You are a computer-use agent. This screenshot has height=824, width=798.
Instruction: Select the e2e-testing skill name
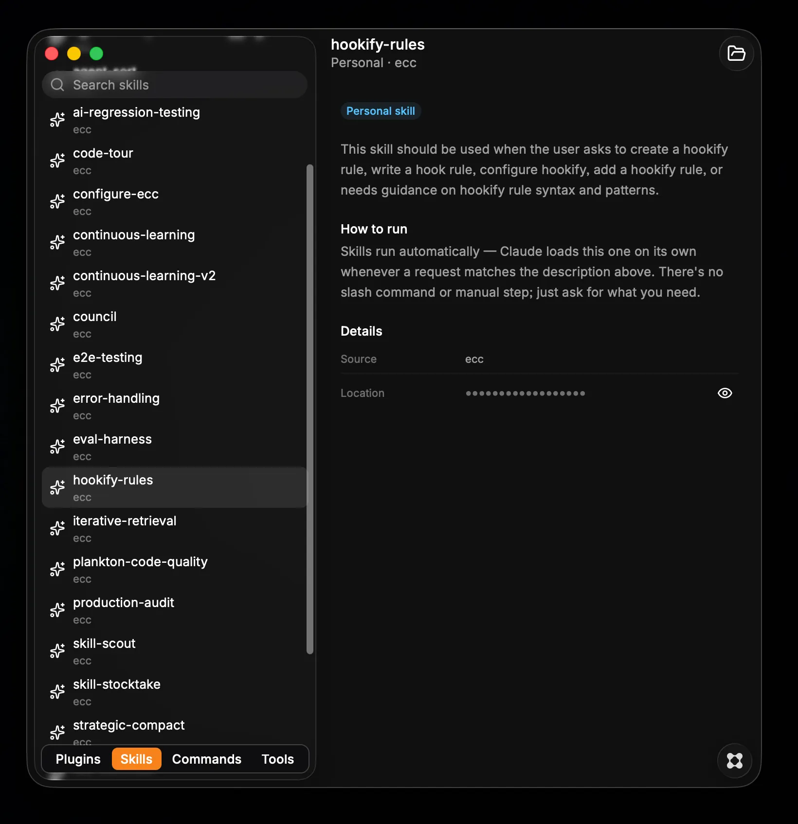point(108,358)
